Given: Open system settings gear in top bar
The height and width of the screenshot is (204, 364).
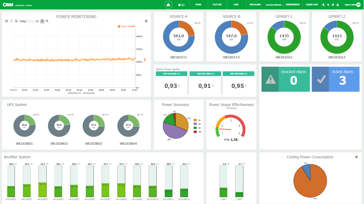Looking at the screenshot, I should [x=333, y=5].
